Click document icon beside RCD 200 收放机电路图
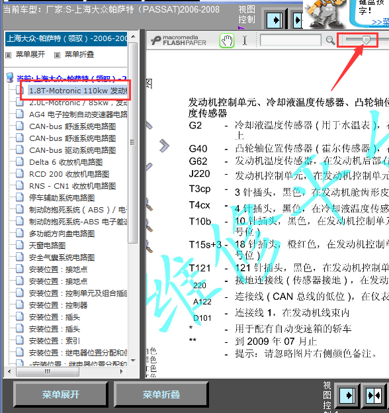389x413 pixels. [19, 173]
